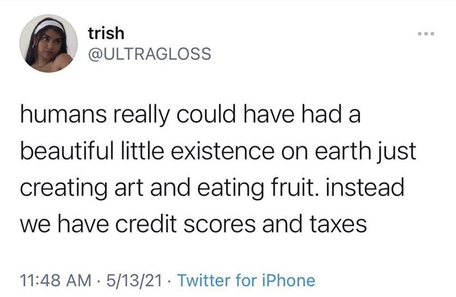Select the 11:48 AM timestamp

(55, 280)
